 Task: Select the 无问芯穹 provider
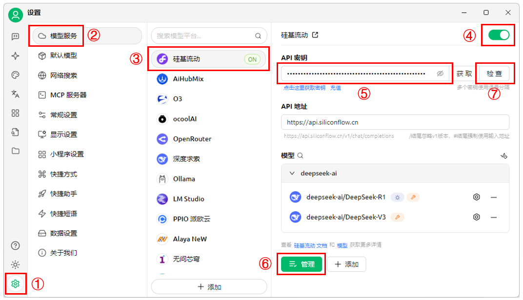(209, 259)
